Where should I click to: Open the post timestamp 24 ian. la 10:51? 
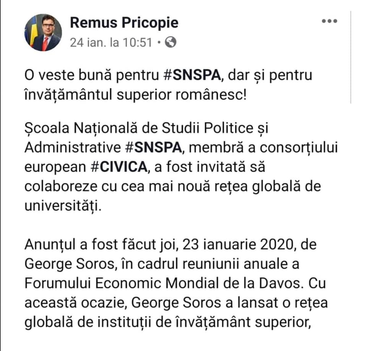point(111,42)
